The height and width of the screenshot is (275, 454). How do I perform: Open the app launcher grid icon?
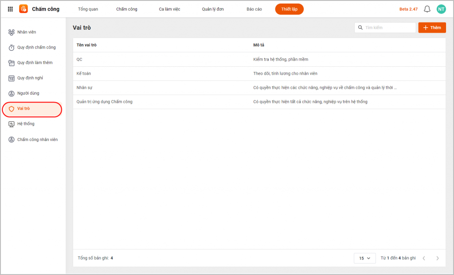click(10, 9)
